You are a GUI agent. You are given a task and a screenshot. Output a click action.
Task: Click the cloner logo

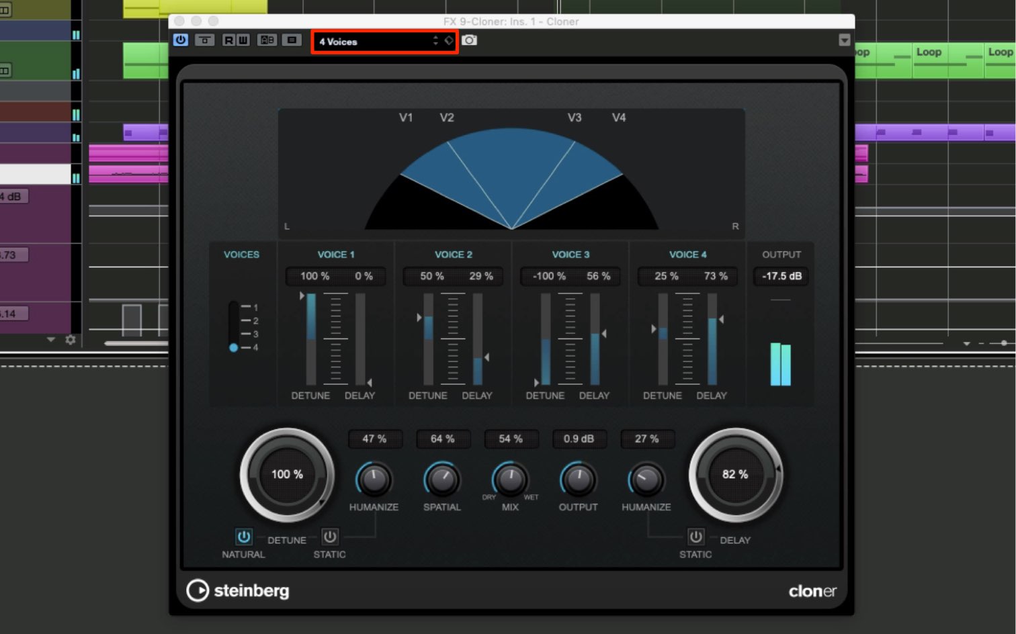[812, 591]
